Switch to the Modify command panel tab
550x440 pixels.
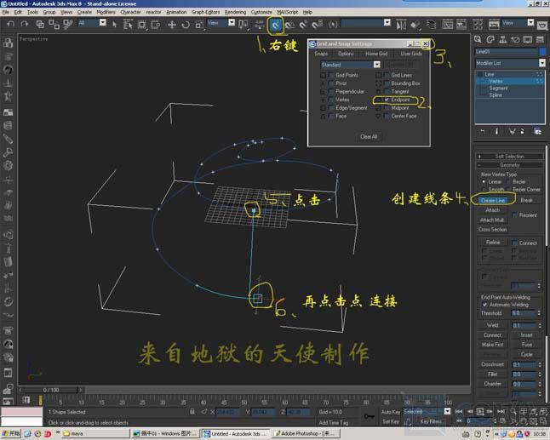click(x=490, y=39)
